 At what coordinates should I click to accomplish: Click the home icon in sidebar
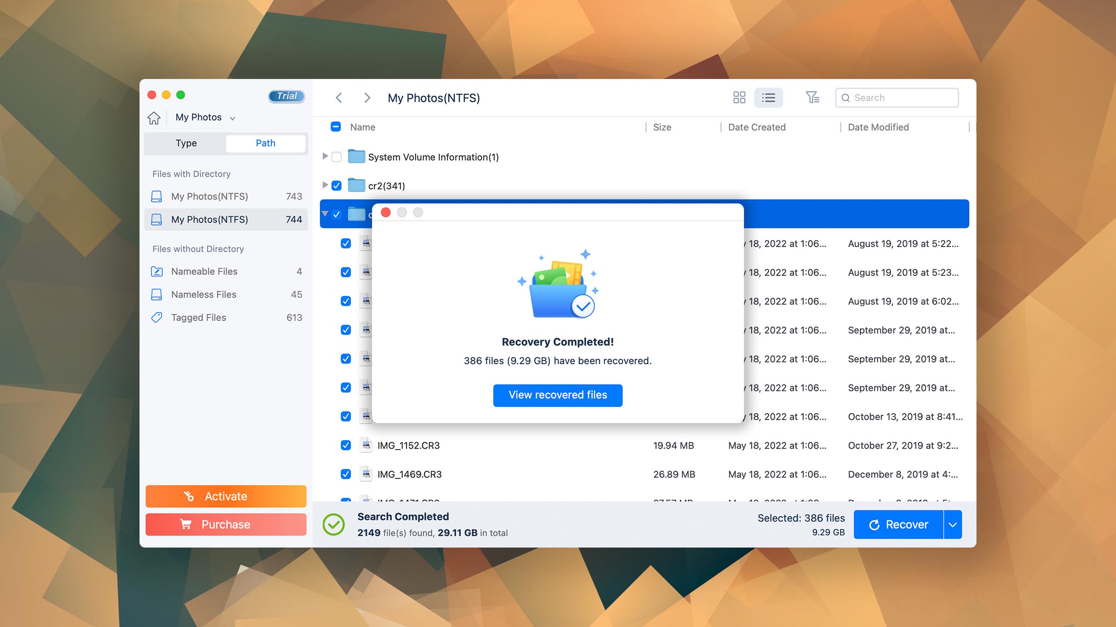click(x=154, y=118)
